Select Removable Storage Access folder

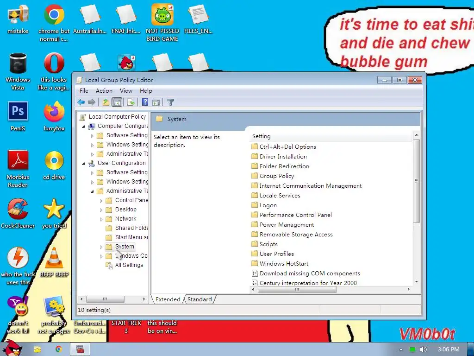[292, 235]
